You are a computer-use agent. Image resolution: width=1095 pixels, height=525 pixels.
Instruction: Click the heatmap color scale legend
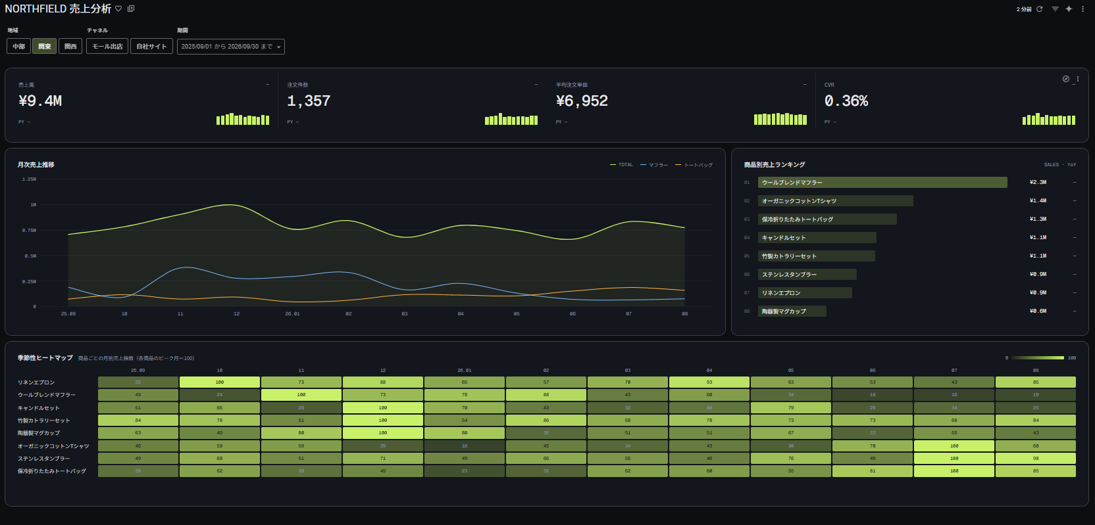(x=1038, y=358)
